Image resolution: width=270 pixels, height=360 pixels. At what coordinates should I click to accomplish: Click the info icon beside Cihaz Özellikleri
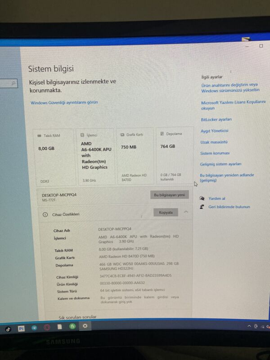[x=45, y=215]
